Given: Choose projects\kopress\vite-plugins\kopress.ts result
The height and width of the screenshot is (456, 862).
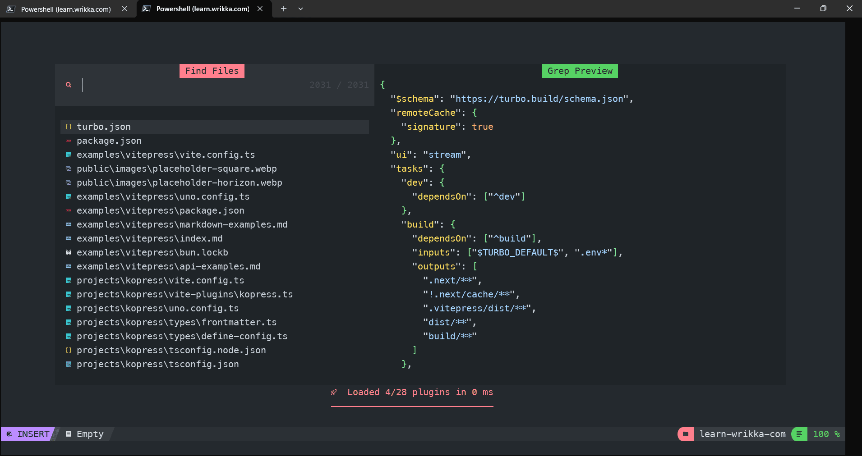Looking at the screenshot, I should (215, 294).
